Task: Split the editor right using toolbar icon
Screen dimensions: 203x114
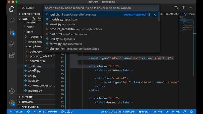Action: point(183,8)
